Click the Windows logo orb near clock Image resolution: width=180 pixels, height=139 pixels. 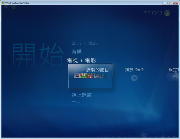coord(167,13)
